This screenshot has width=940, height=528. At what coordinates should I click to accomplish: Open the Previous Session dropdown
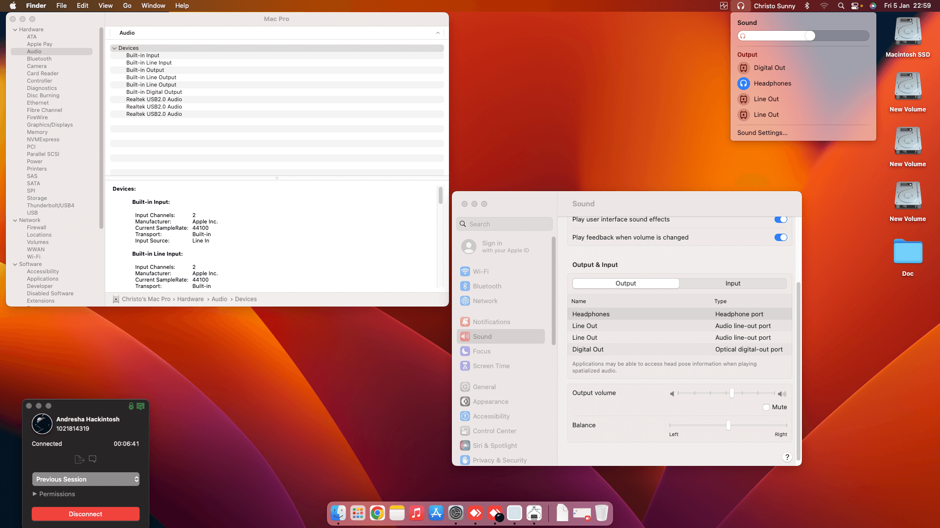tap(86, 479)
